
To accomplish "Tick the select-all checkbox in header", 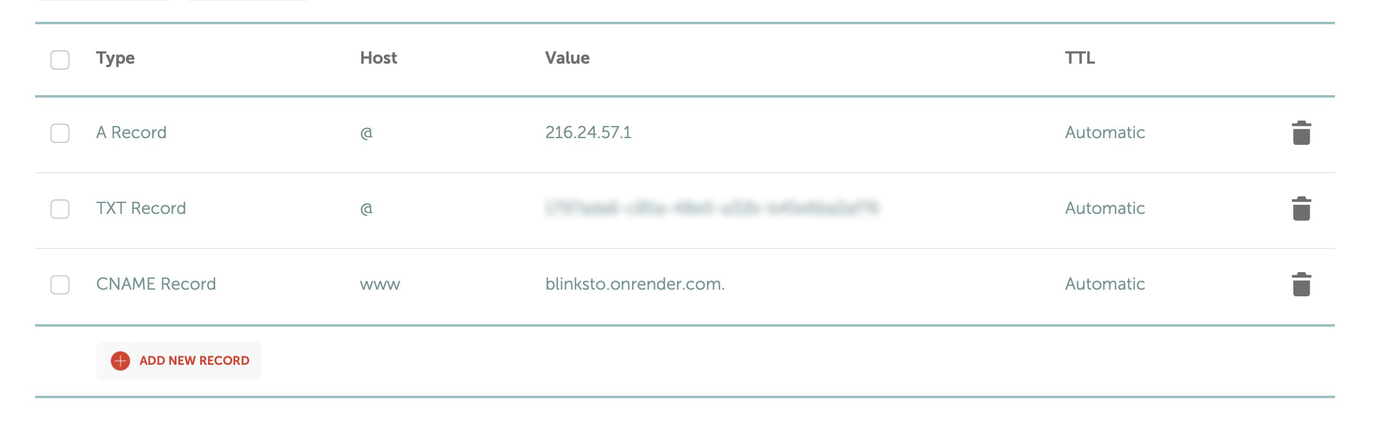I will pyautogui.click(x=60, y=60).
